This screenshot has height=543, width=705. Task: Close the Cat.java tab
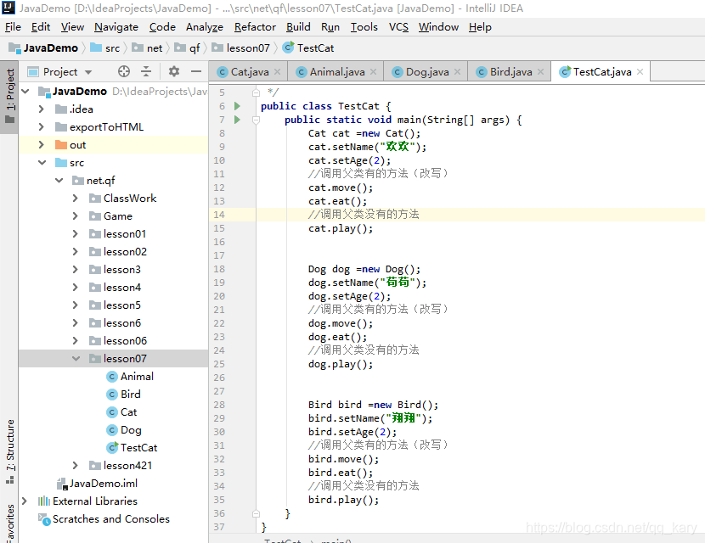(278, 72)
